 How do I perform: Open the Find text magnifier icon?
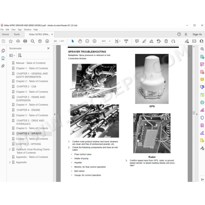(x=33, y=41)
